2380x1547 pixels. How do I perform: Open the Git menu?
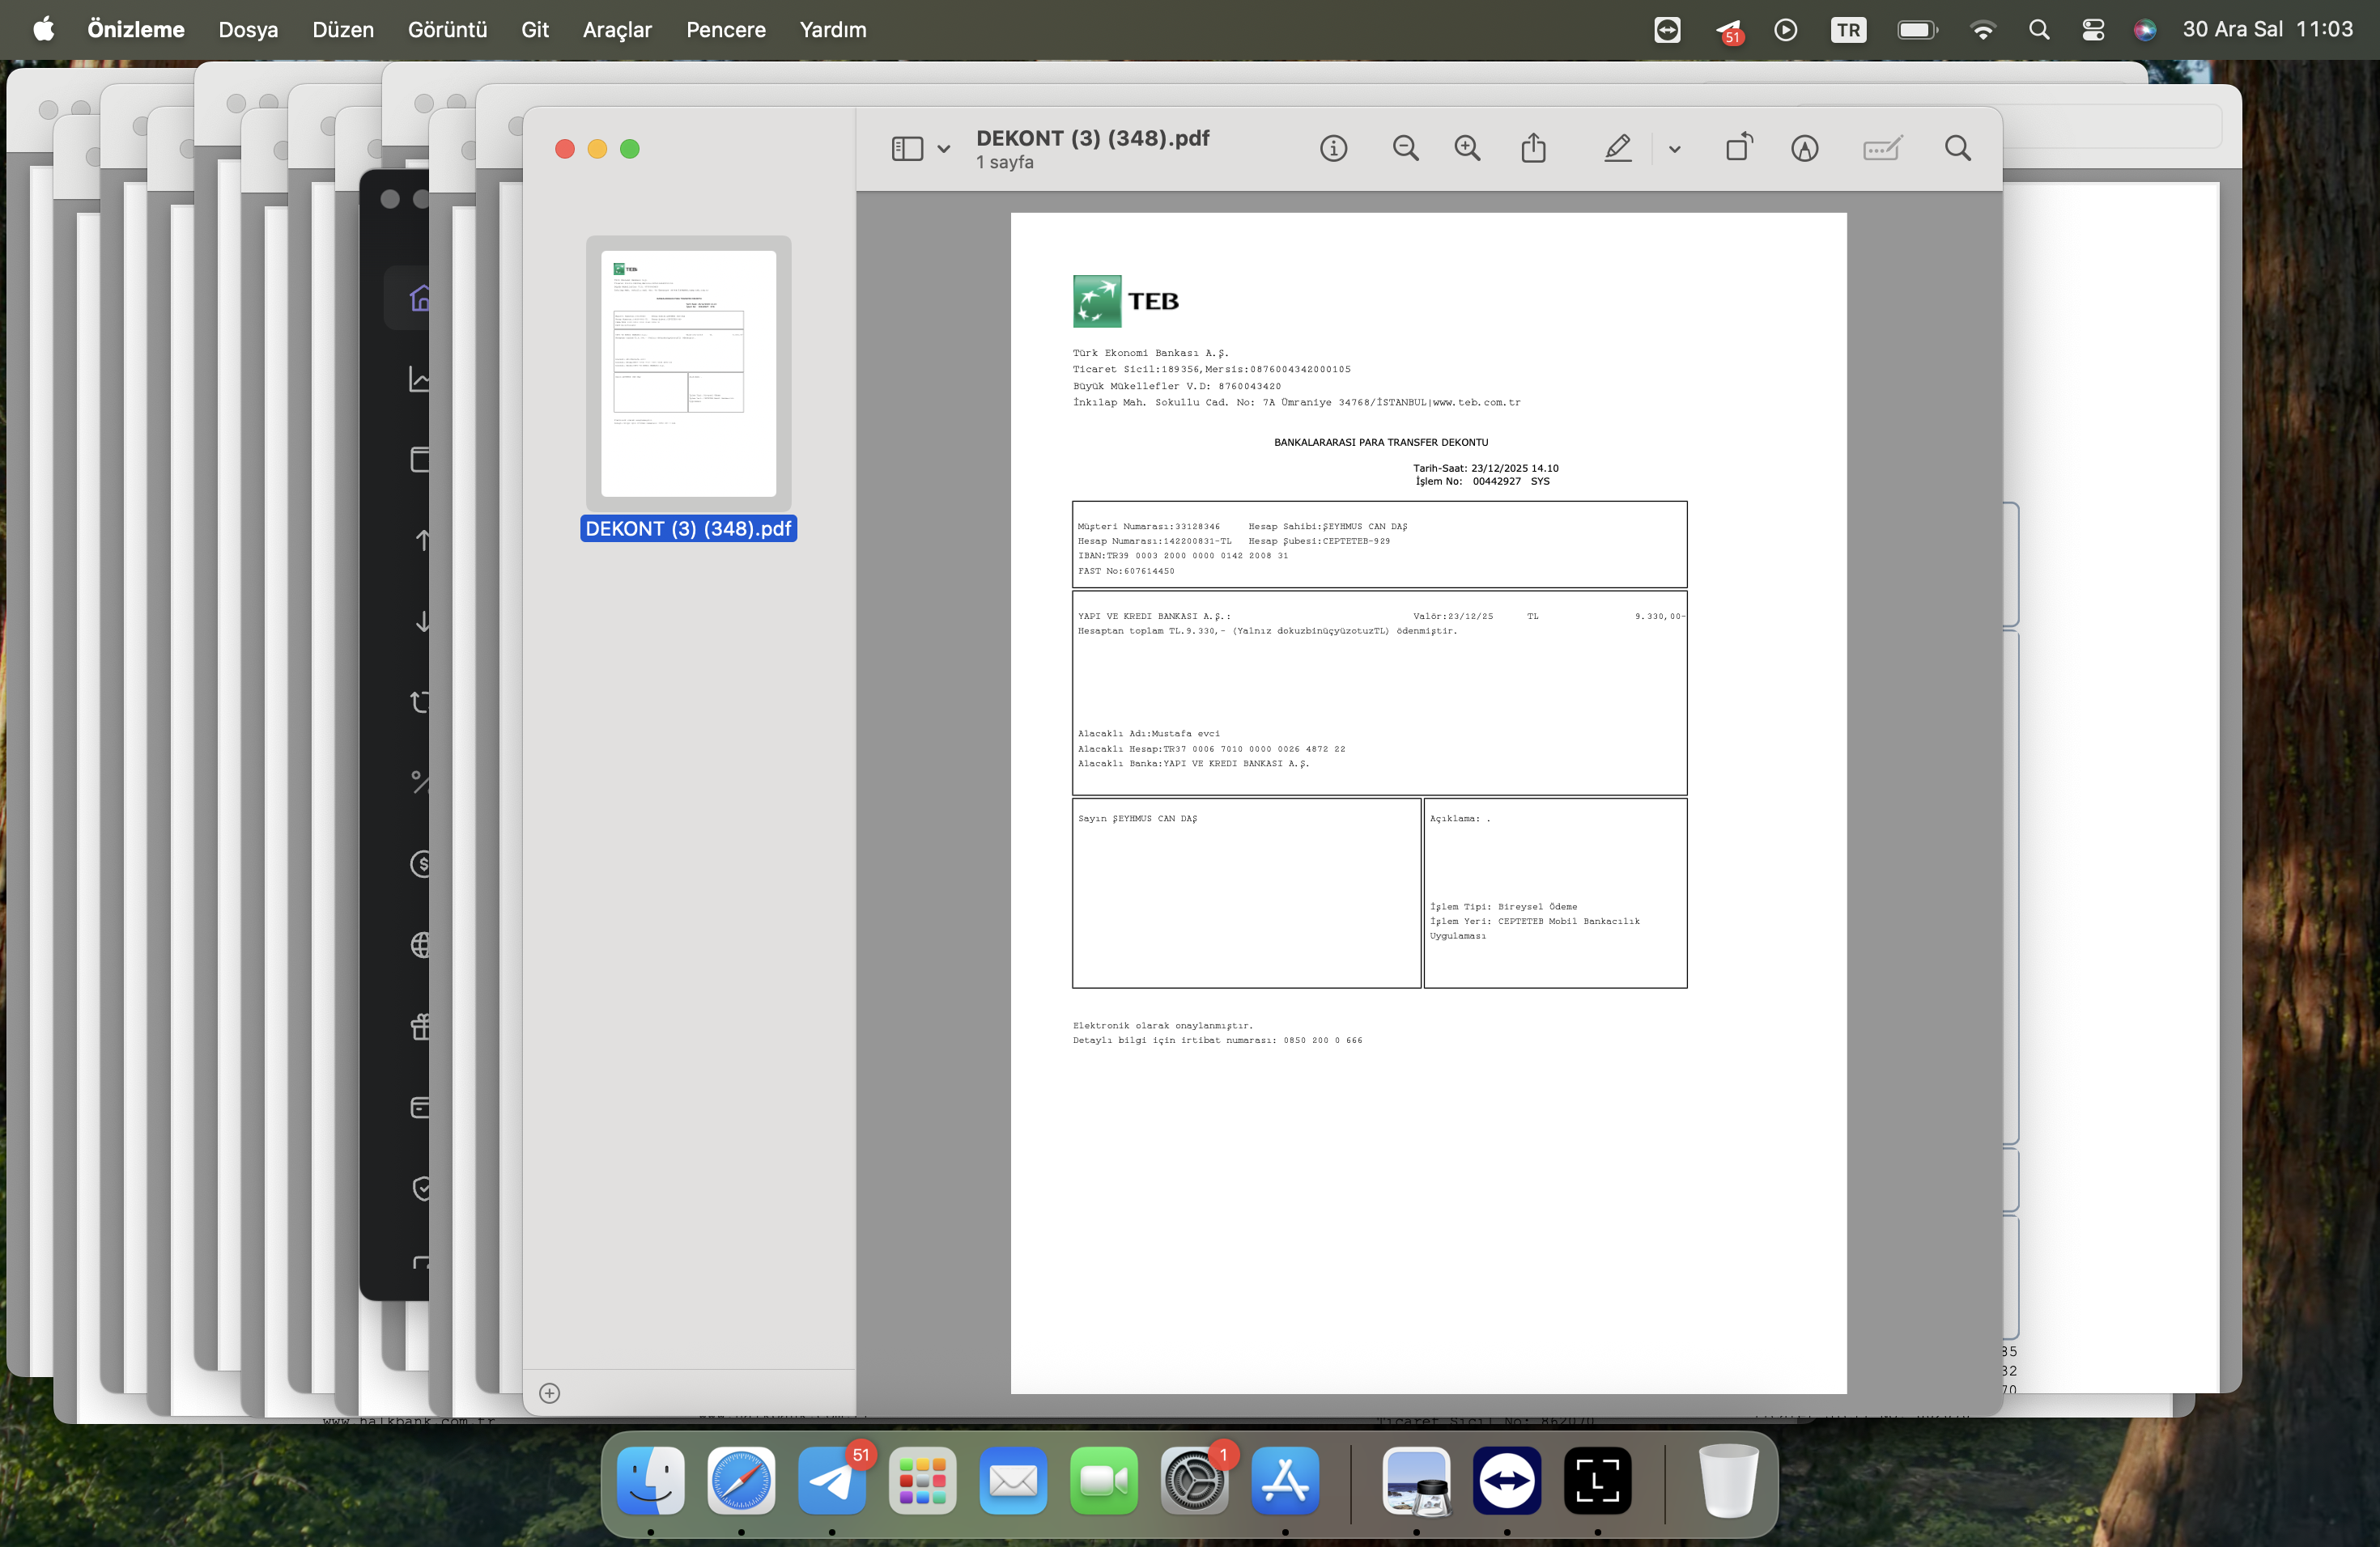tap(535, 29)
